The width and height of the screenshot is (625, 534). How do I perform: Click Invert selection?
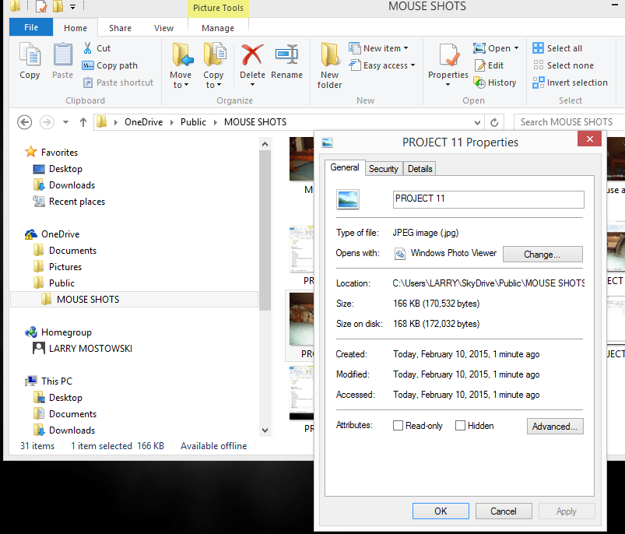coord(571,83)
